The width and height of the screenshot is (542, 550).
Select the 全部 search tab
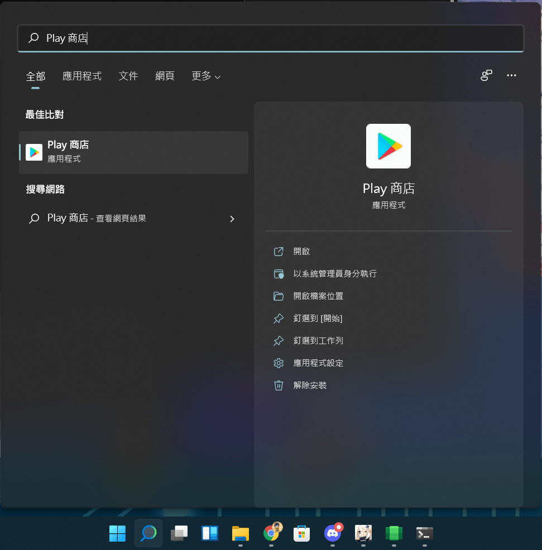click(x=36, y=76)
